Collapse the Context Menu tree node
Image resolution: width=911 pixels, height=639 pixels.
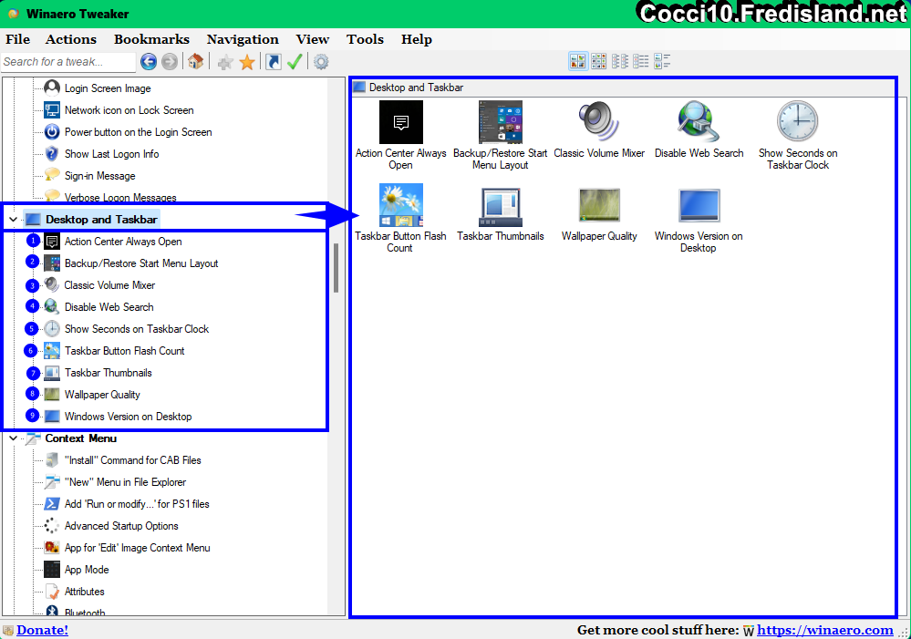click(13, 438)
